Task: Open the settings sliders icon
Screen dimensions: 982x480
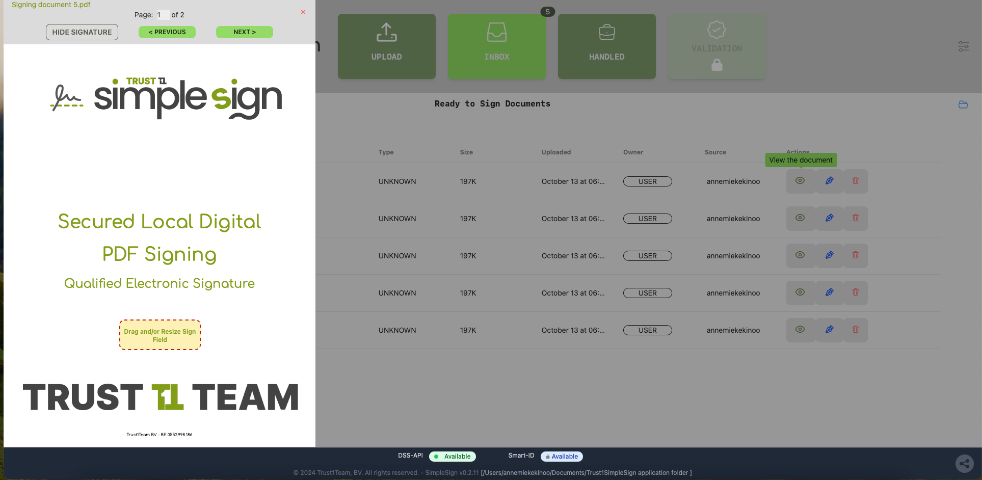Action: (964, 46)
